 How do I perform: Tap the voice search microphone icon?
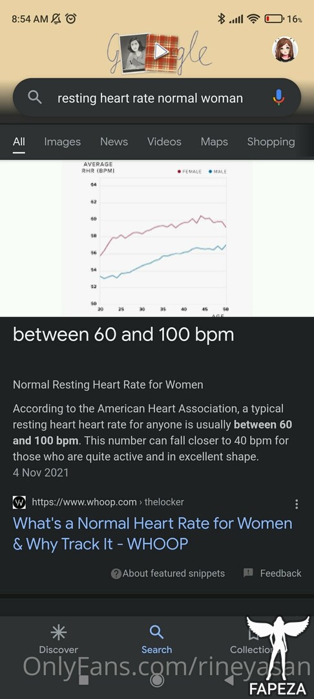pyautogui.click(x=278, y=97)
